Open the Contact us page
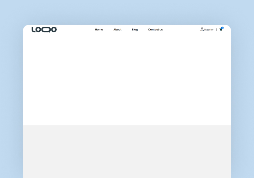Viewport: 254px width, 178px height. (155, 30)
